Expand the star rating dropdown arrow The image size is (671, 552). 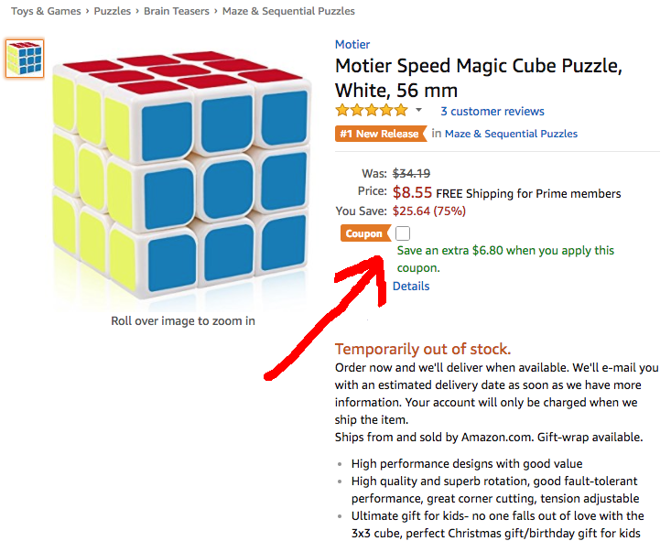(419, 111)
